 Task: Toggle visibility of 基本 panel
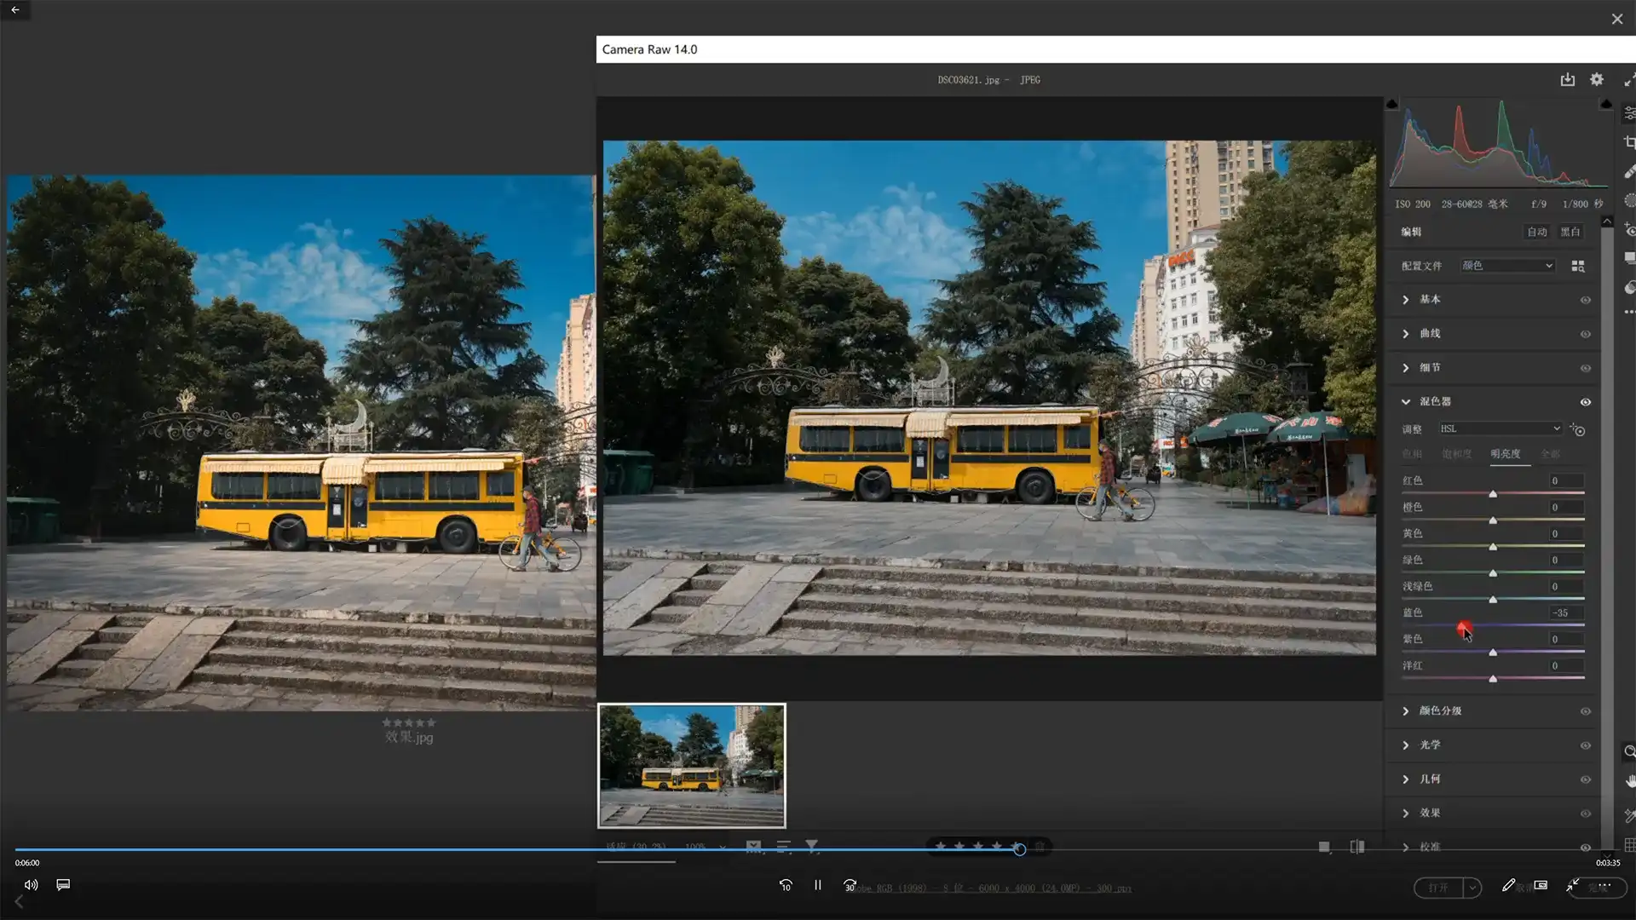[1586, 300]
